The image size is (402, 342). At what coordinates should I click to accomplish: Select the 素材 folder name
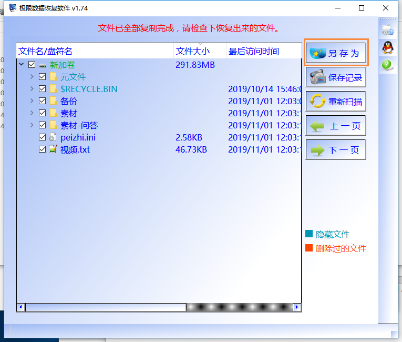coord(69,113)
